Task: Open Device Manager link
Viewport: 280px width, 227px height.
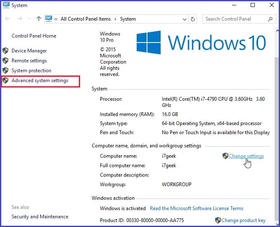Action: [x=29, y=51]
